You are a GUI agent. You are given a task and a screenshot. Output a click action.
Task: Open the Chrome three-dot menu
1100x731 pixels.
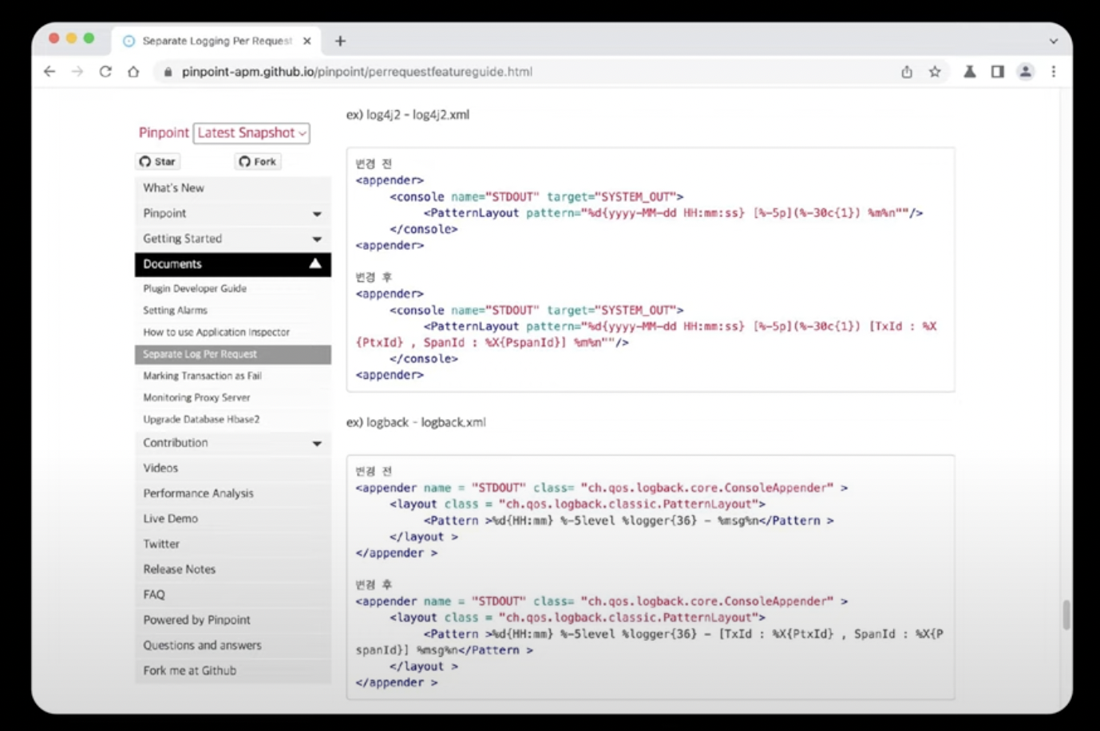point(1054,72)
